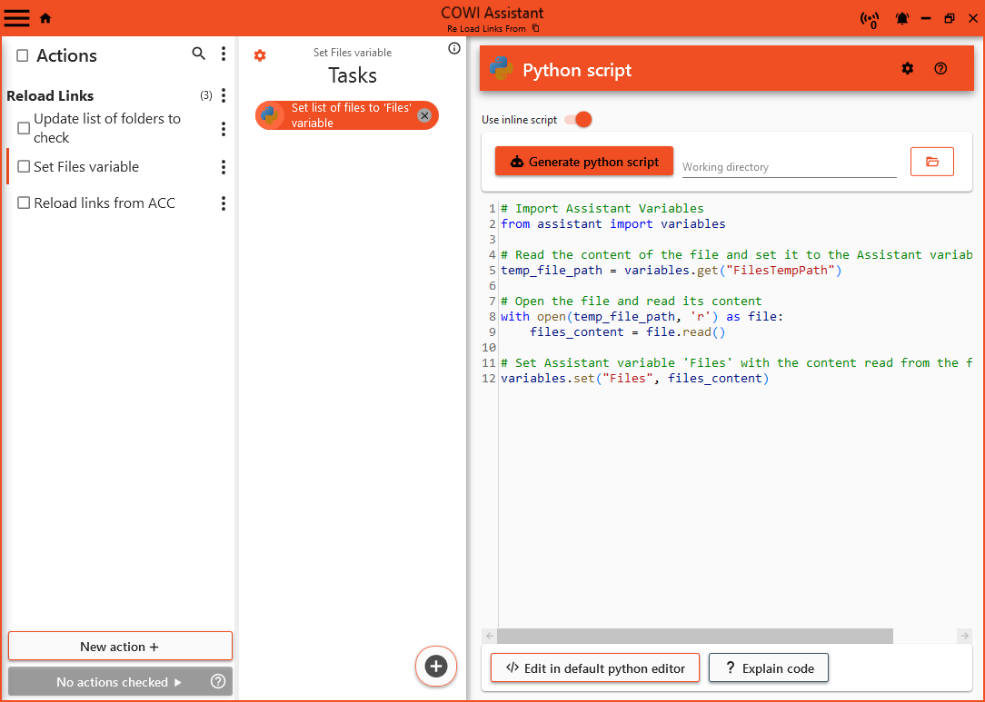Remove the 'Set list of files' task

click(x=424, y=115)
